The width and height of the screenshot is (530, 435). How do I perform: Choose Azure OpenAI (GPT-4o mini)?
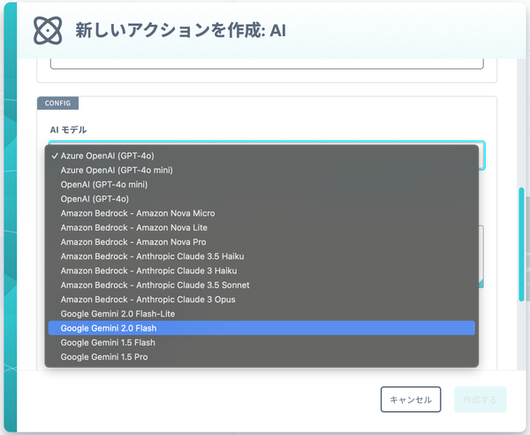pyautogui.click(x=261, y=170)
